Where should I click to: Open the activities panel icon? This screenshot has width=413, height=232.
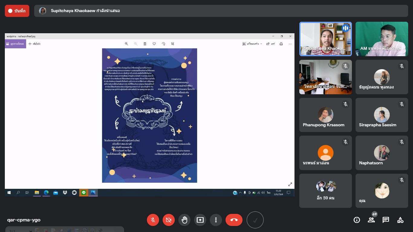point(400,220)
